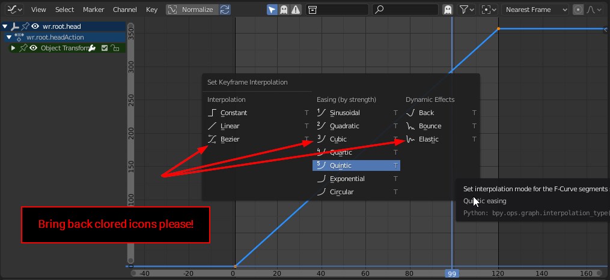Click the Circular curve icon

click(322, 192)
